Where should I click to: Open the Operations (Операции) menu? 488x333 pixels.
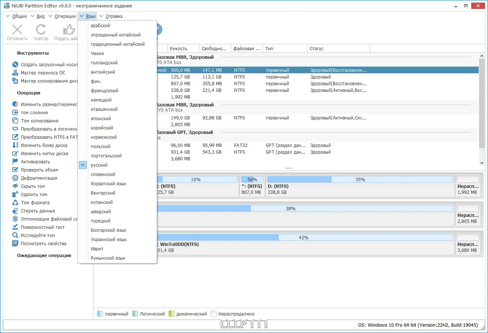(62, 16)
